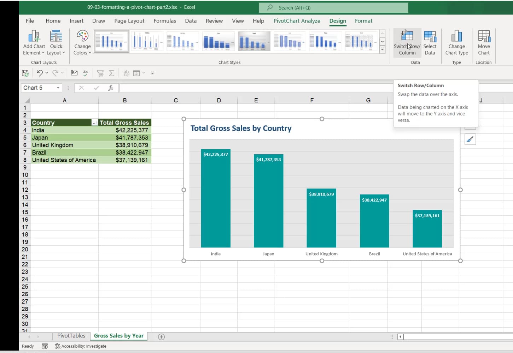Switch to the Insert tab
Screen dimensions: 513x353
[76, 21]
